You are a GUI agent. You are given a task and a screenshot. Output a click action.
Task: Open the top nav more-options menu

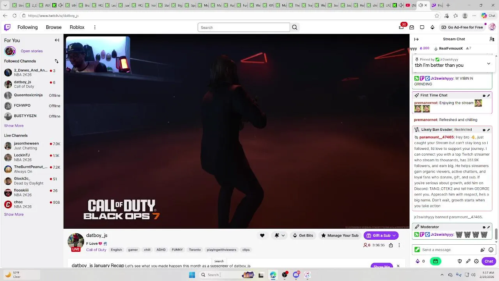point(95,27)
